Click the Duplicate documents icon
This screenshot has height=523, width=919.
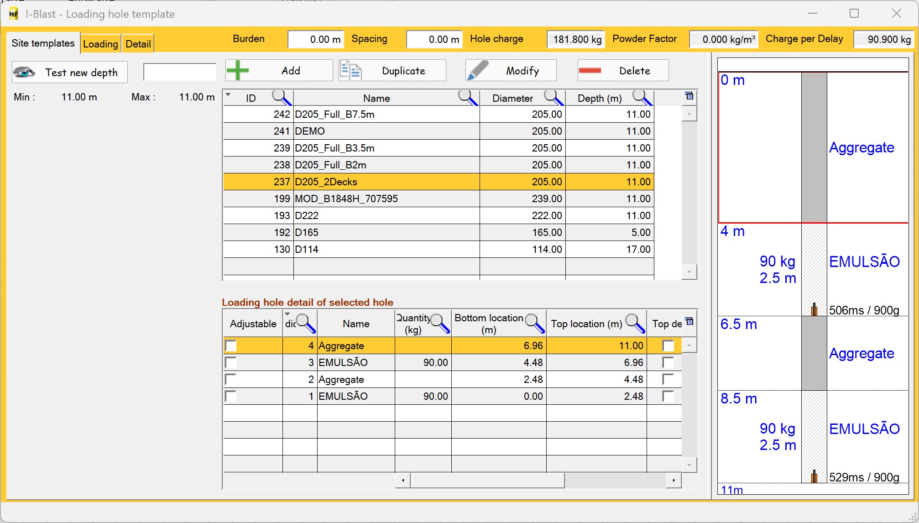(350, 71)
